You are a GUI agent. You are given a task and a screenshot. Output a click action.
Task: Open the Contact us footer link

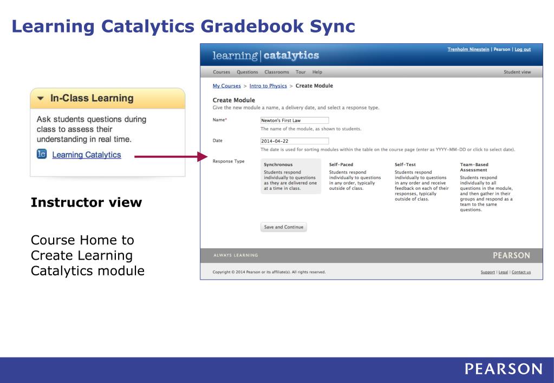tap(521, 272)
